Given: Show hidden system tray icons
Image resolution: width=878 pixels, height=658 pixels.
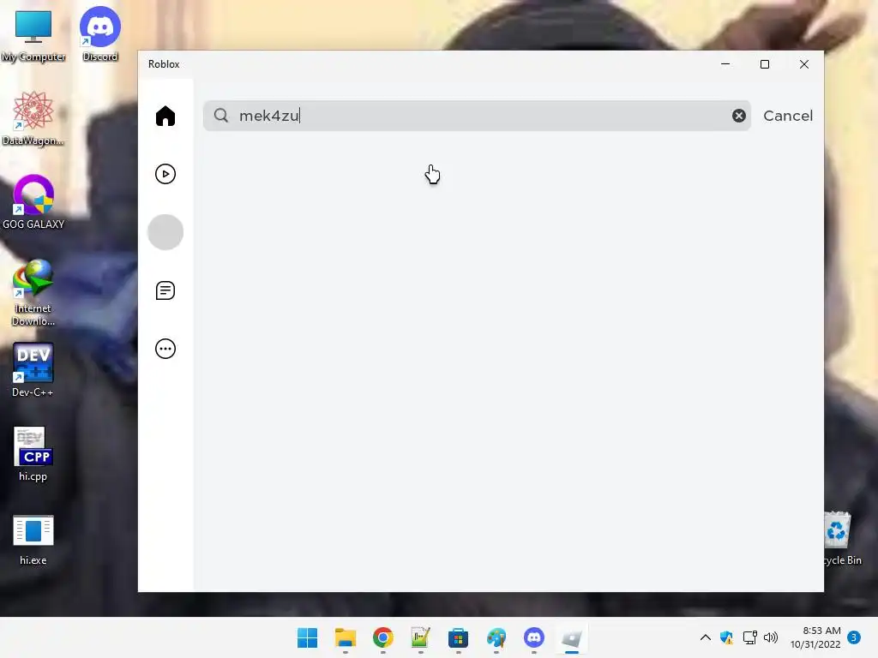Looking at the screenshot, I should 706,637.
